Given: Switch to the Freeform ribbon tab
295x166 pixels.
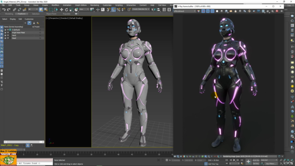Looking at the screenshot, I should coord(22,14).
